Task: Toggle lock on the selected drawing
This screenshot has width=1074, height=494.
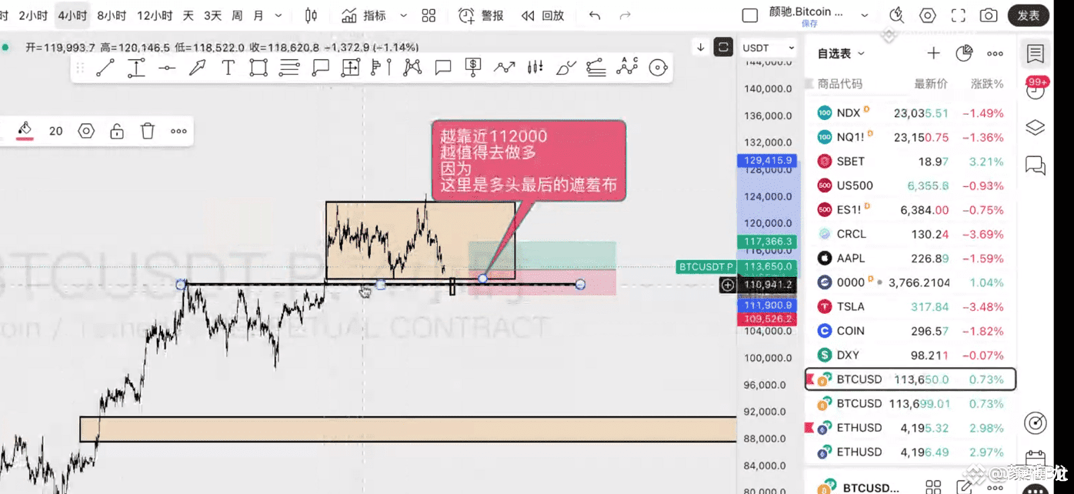Action: (x=117, y=131)
